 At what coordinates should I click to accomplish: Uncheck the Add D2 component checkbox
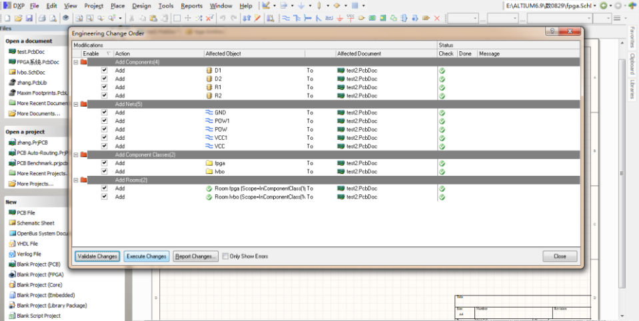pyautogui.click(x=105, y=79)
